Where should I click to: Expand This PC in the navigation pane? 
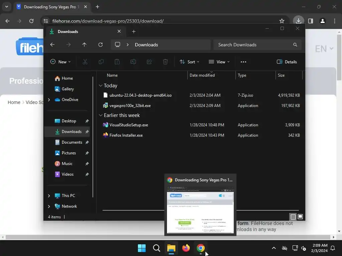coord(49,196)
